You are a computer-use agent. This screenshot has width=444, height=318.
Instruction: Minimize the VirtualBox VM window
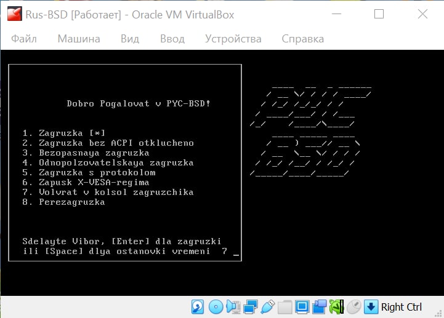tap(336, 14)
